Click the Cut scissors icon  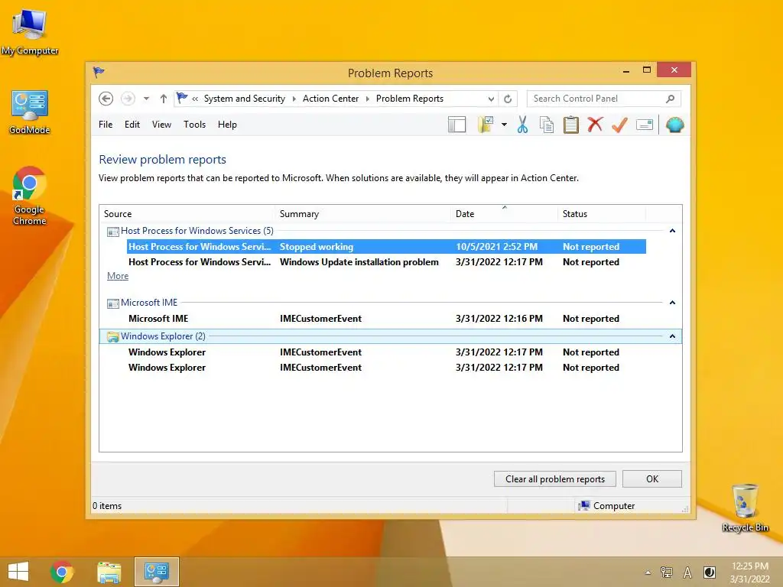(x=522, y=125)
